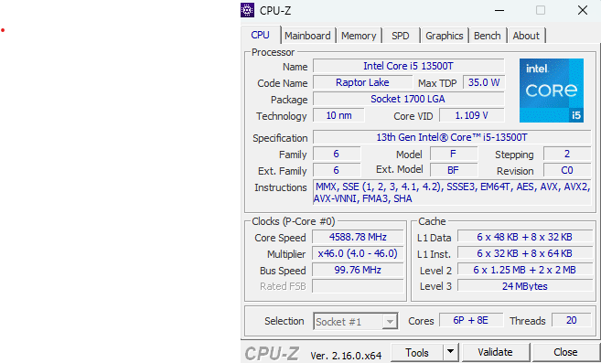Click the Close button at bottom

(x=565, y=352)
